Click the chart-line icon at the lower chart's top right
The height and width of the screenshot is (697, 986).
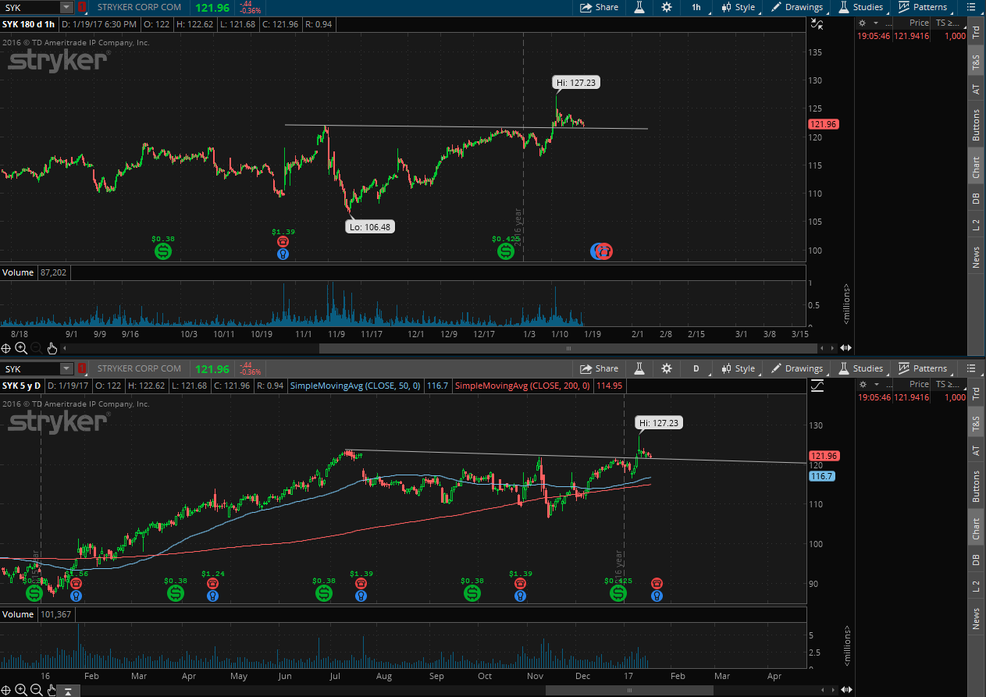(817, 385)
